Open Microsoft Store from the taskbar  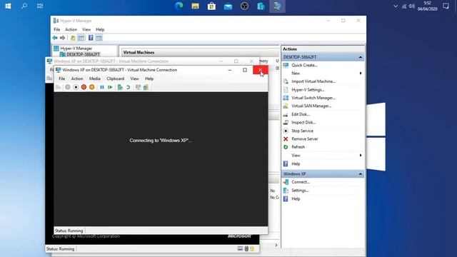pyautogui.click(x=211, y=6)
